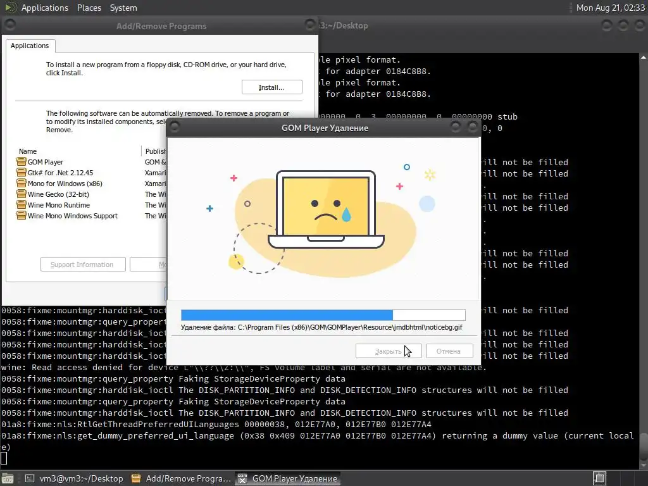The height and width of the screenshot is (486, 648).
Task: Select Mono for Windows (x86) row text
Action: coord(65,184)
